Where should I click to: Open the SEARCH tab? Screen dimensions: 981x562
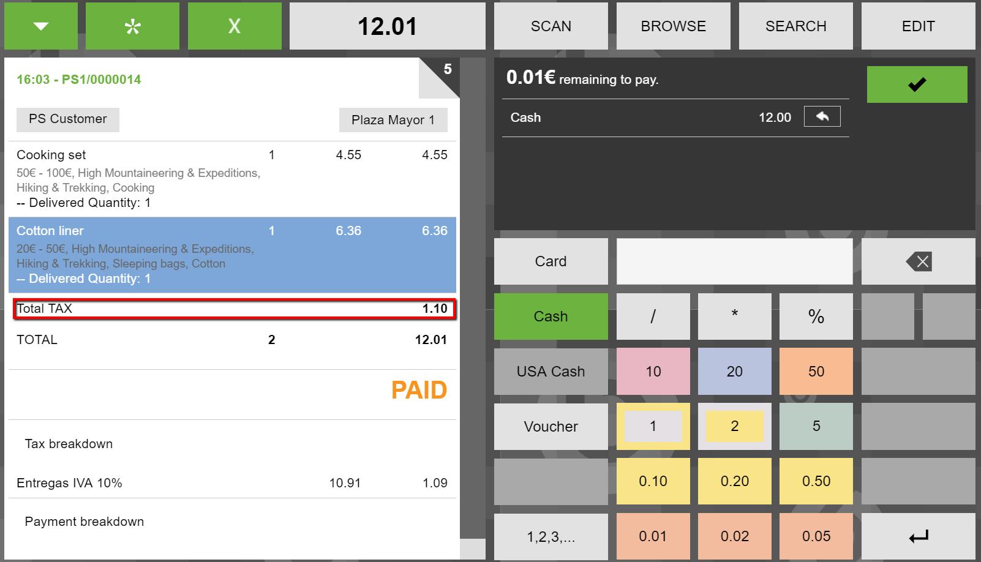pos(795,26)
